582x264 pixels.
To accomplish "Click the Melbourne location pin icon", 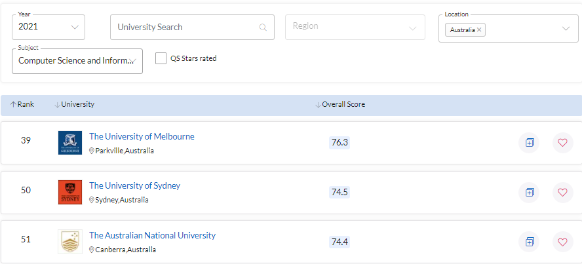I will pyautogui.click(x=92, y=151).
